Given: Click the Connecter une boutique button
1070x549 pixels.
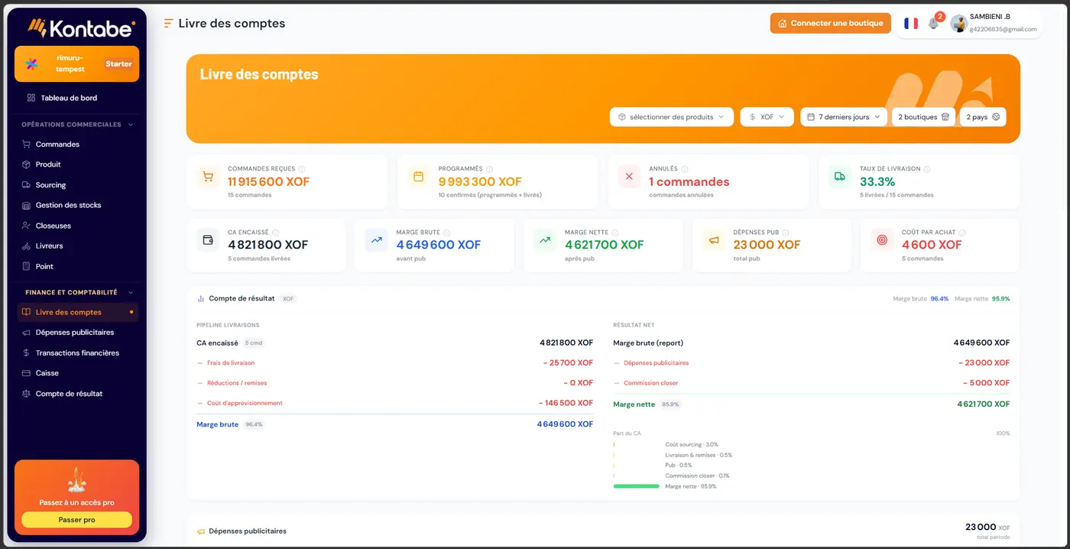Looking at the screenshot, I should (x=831, y=23).
